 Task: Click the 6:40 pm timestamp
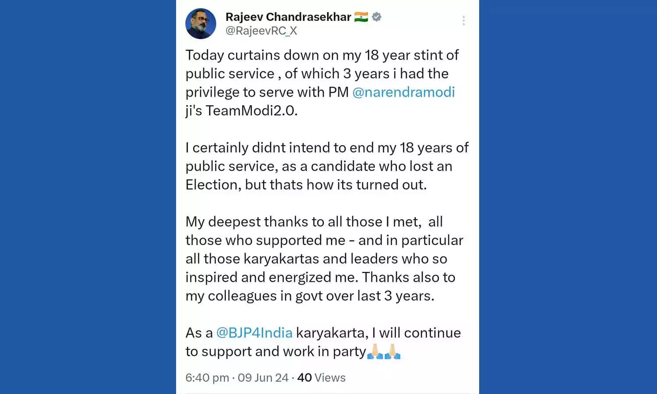pos(207,377)
